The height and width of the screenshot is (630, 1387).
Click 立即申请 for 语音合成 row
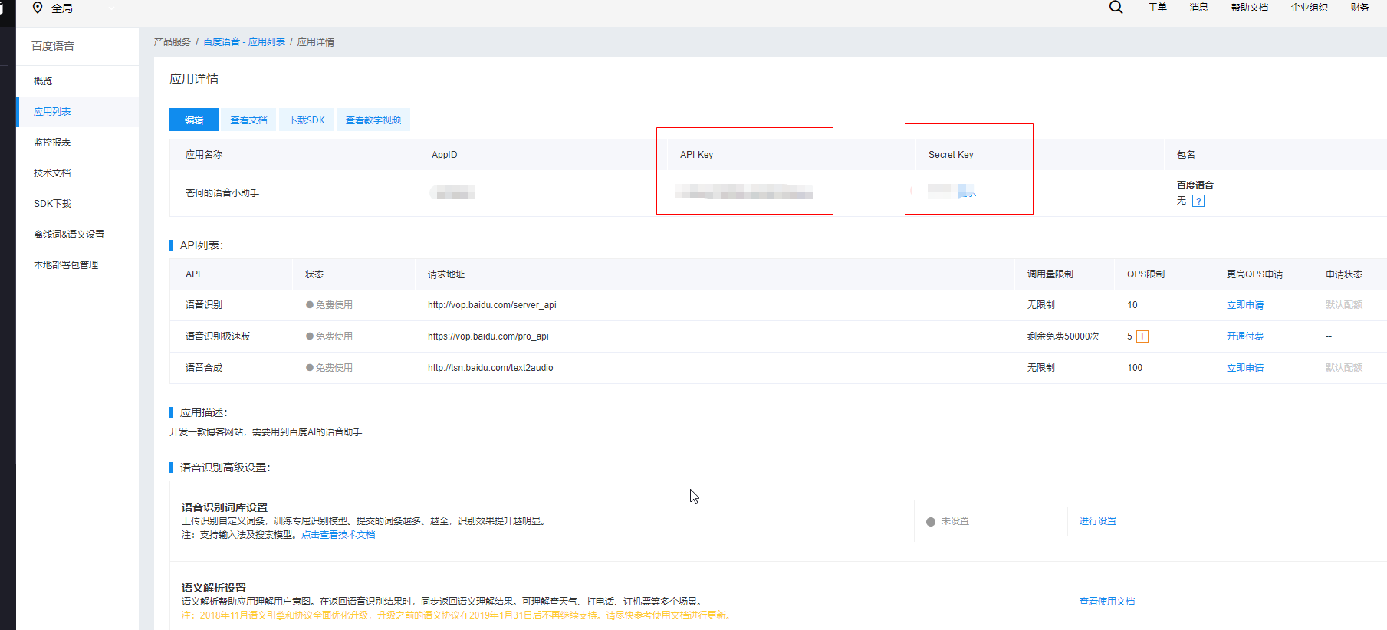coord(1245,368)
